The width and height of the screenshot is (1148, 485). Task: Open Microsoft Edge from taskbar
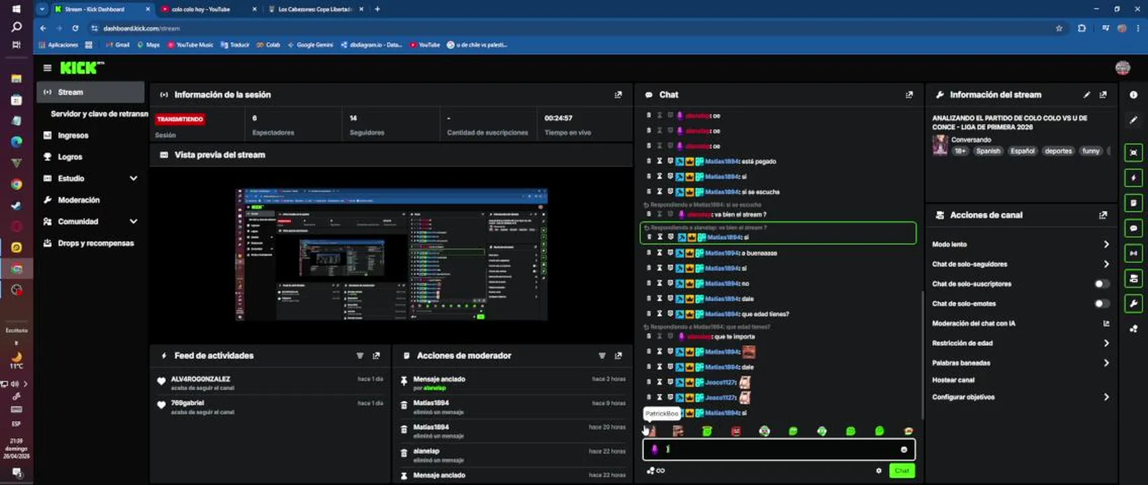coord(16,141)
